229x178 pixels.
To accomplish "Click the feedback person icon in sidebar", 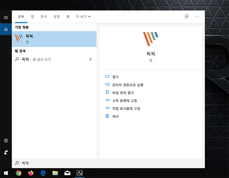I will coord(6,152).
